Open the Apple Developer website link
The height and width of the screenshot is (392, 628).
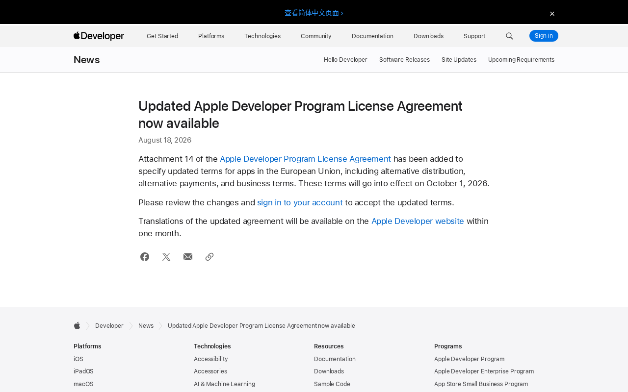pyautogui.click(x=418, y=221)
